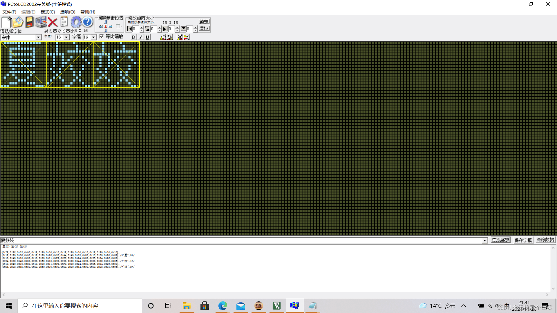Click the center-position red icon

[106, 26]
